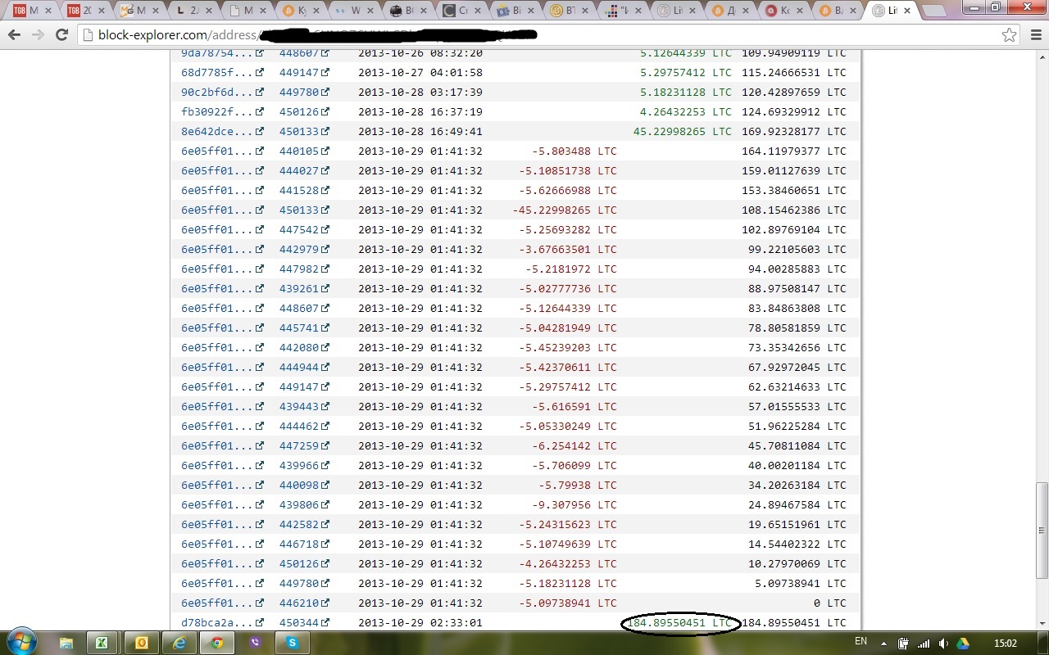
Task: Open Skype from the taskbar
Action: [x=293, y=643]
